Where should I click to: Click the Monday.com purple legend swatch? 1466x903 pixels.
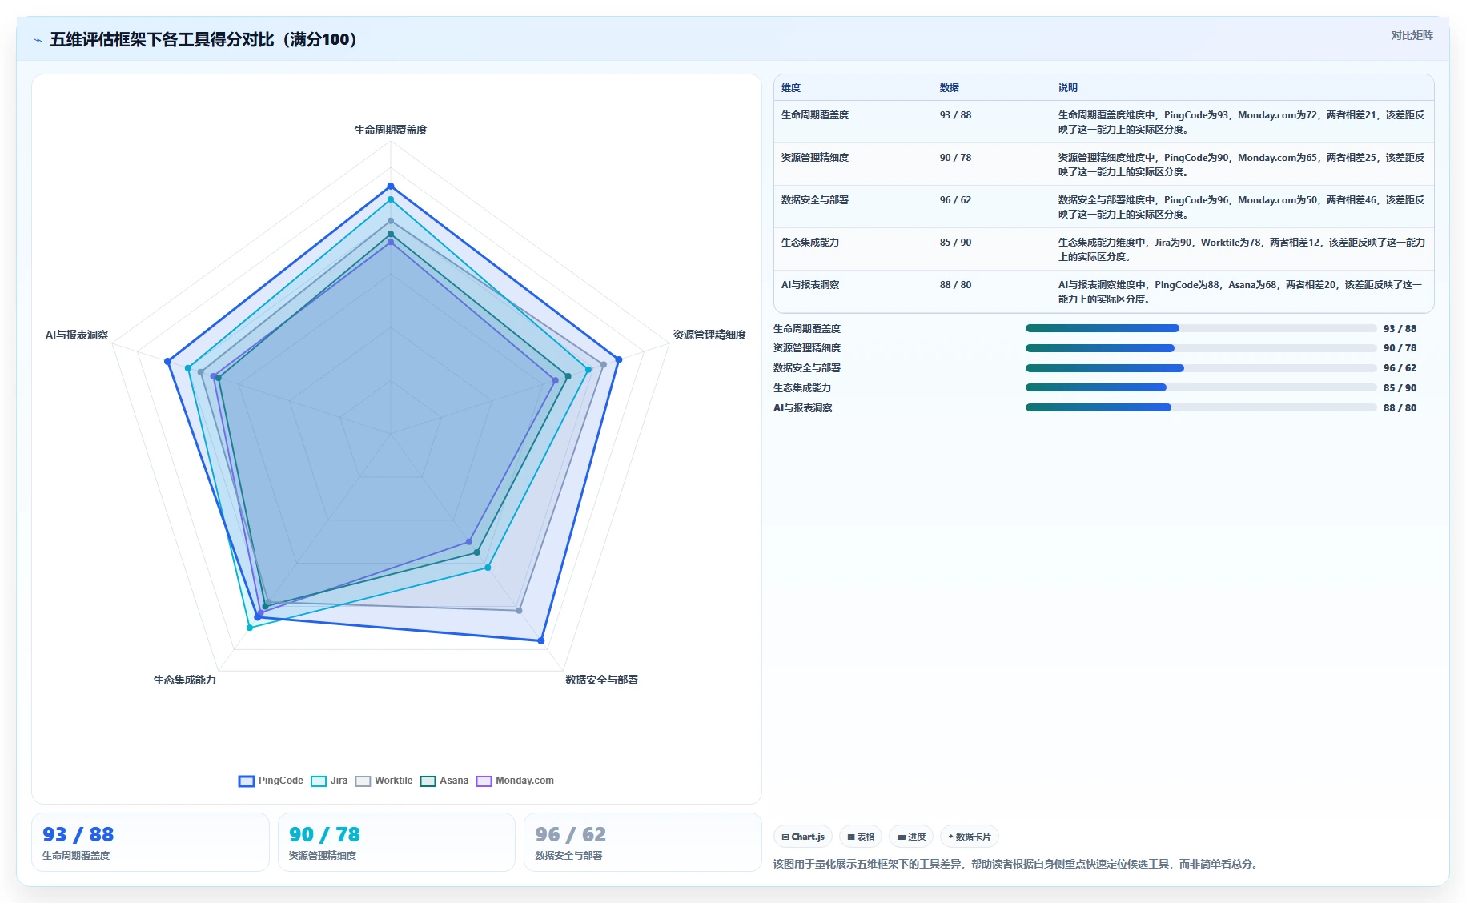[484, 781]
